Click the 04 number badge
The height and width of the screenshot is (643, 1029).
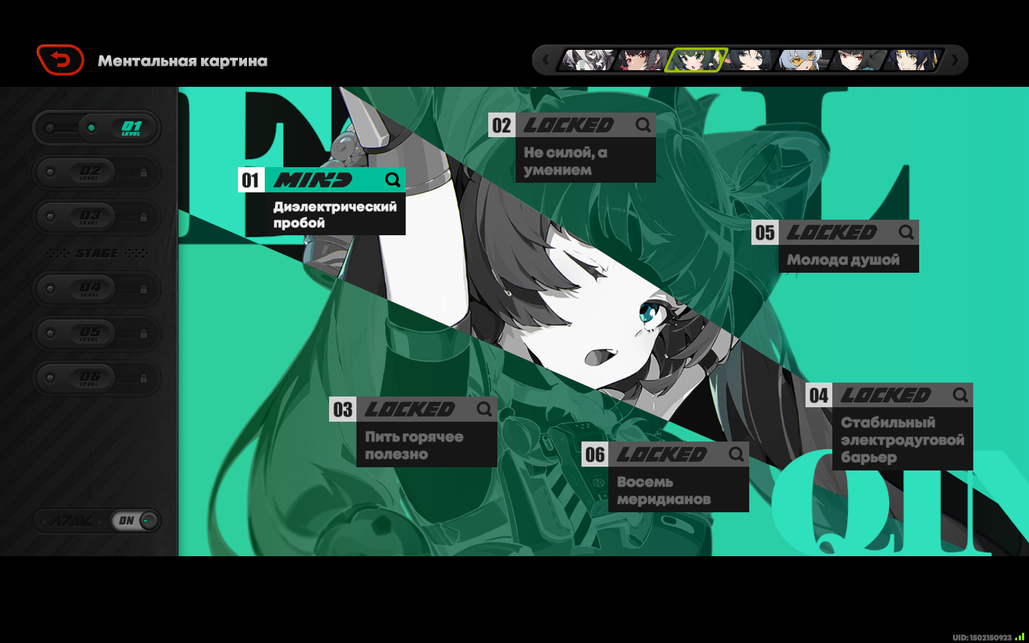coord(819,395)
